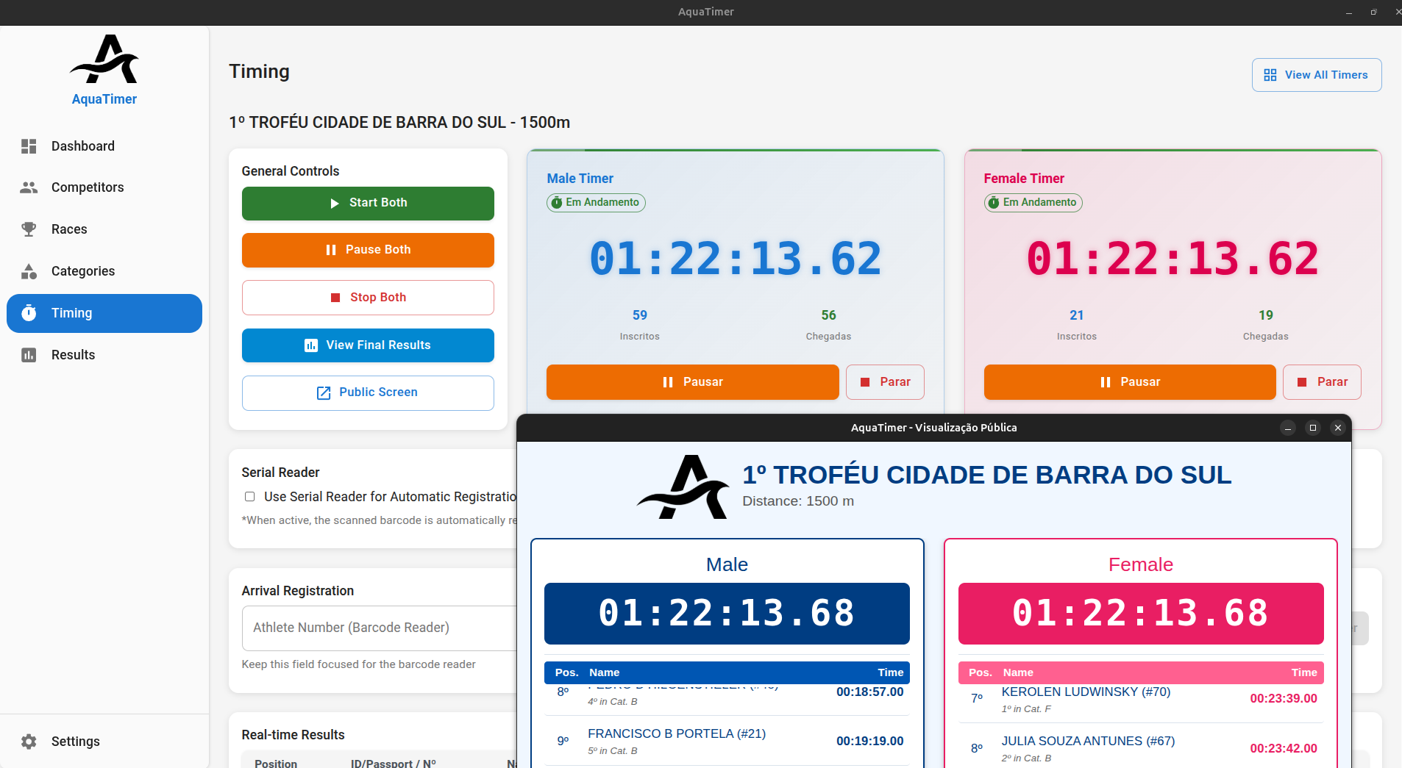Click the Dashboard icon in sidebar

[x=29, y=146]
